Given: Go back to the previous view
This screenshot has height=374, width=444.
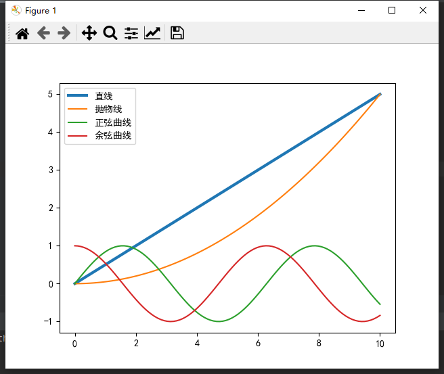Looking at the screenshot, I should [43, 33].
